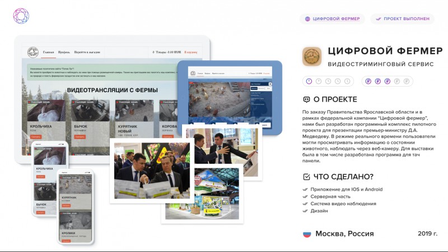The image size is (448, 252).
Task: Close the dark info panel in the blue tablet
Action: point(270,84)
